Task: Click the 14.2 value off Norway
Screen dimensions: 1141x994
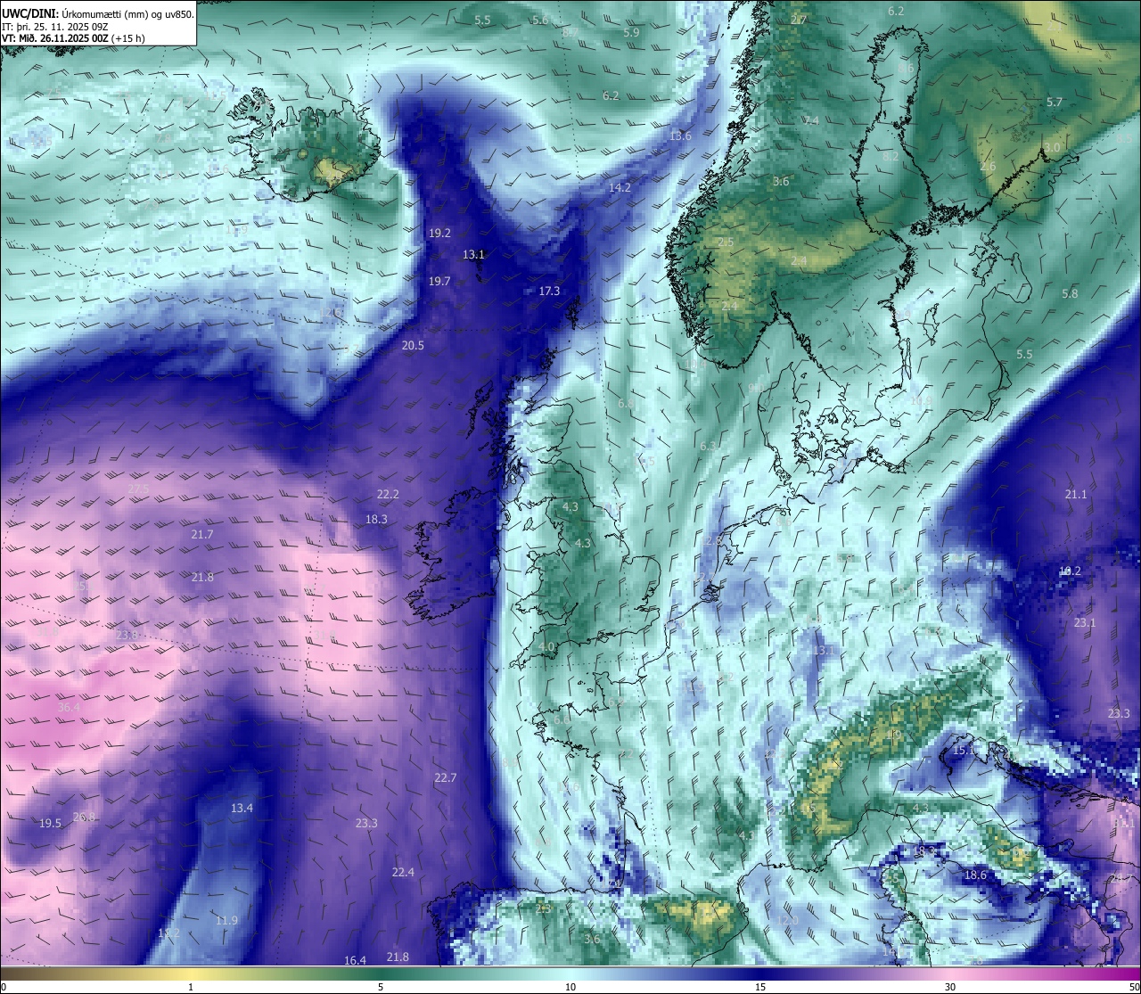Action: click(620, 187)
